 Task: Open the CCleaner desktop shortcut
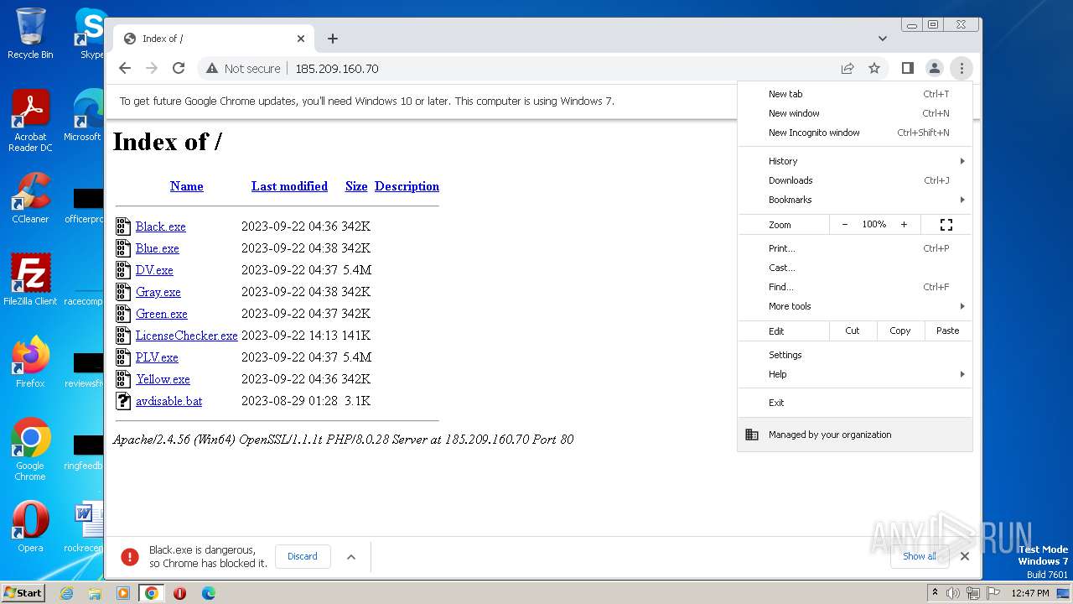(30, 199)
